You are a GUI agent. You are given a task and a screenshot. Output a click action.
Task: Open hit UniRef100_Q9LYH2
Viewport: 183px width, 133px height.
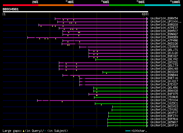click(x=164, y=59)
